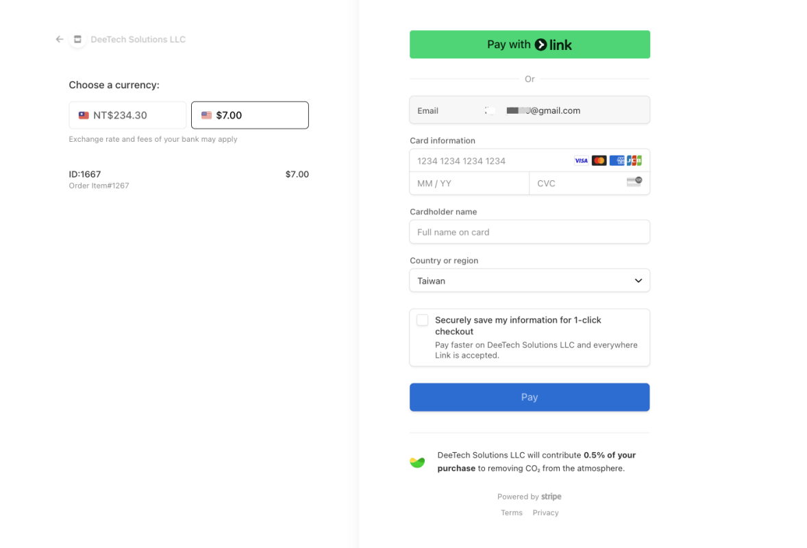The width and height of the screenshot is (807, 548).
Task: Click the Visa card logo
Action: (581, 160)
